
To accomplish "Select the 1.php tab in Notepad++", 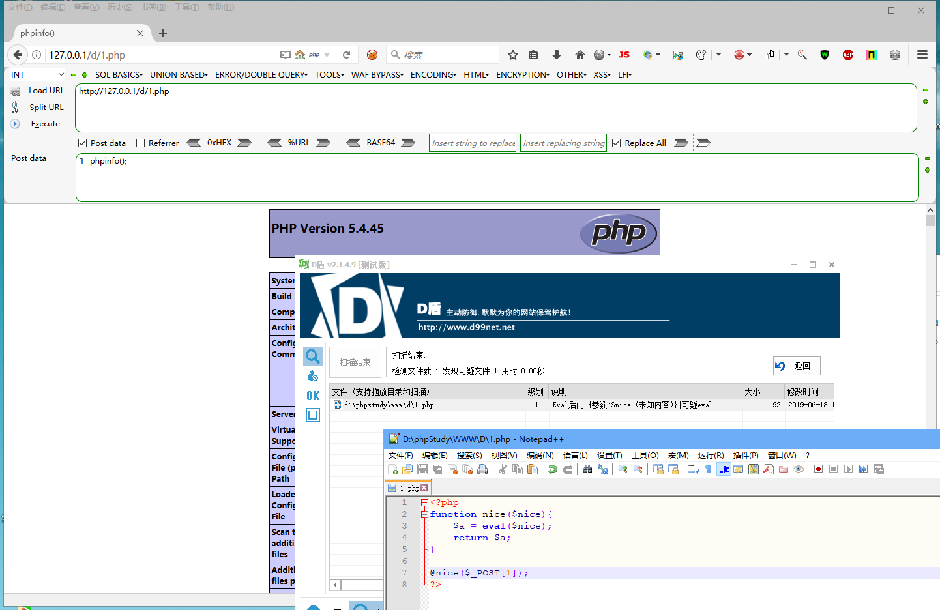I will point(408,488).
